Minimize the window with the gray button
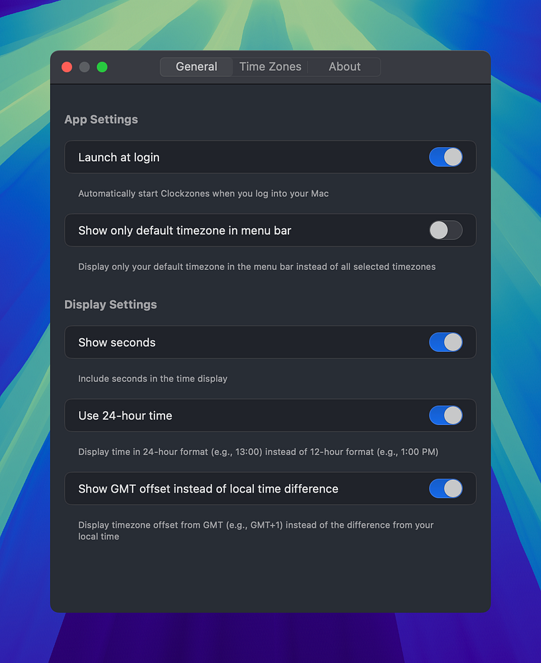The height and width of the screenshot is (663, 541). click(84, 67)
